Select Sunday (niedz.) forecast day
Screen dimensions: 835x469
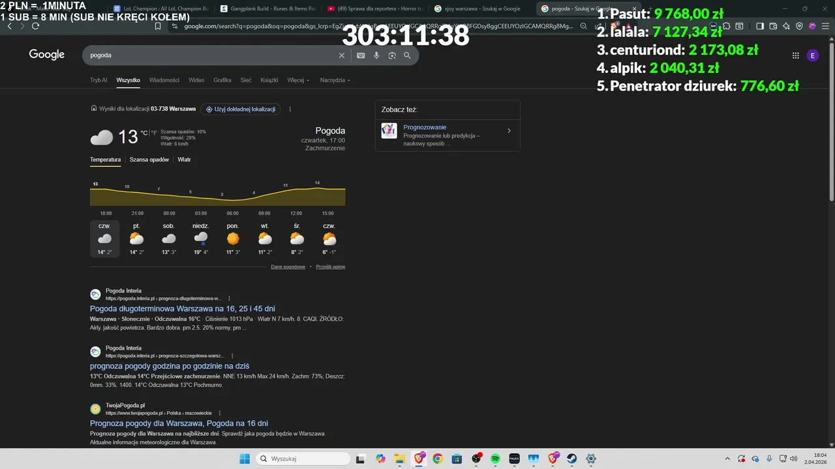201,238
